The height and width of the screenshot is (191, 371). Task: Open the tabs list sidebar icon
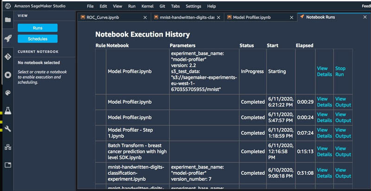[x=8, y=165]
